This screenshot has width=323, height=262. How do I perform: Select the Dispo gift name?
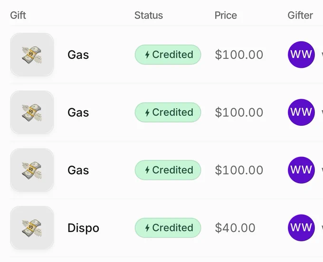[x=84, y=228]
